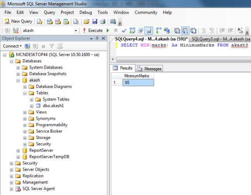Click Decrease Indent icon

pyautogui.click(x=222, y=31)
